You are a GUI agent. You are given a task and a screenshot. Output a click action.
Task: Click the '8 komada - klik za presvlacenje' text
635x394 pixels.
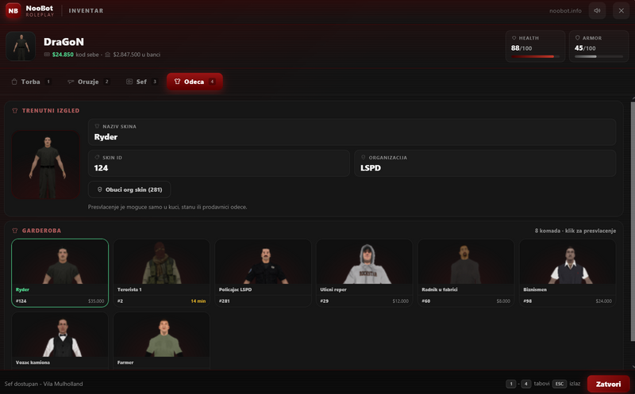coord(575,231)
